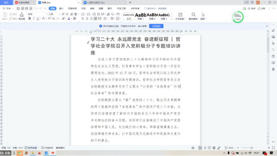Viewport: 277px width, 156px height.
Task: Toggle spell check in the status bar
Action: click(x=31, y=148)
